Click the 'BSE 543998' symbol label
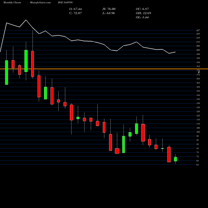This screenshot has height=208, width=208. [65, 2]
